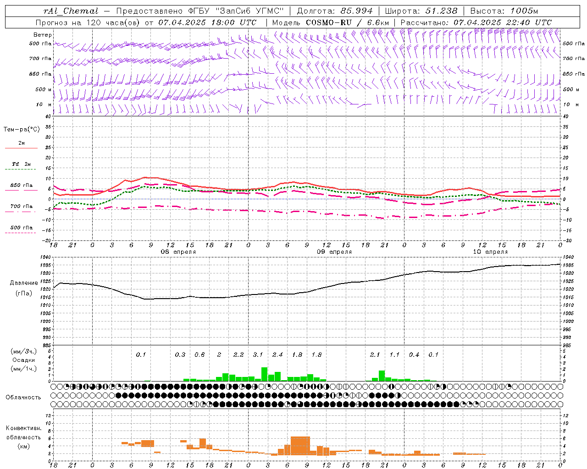
Task: Click the 0.3 precipitation total value
Action: (180, 354)
